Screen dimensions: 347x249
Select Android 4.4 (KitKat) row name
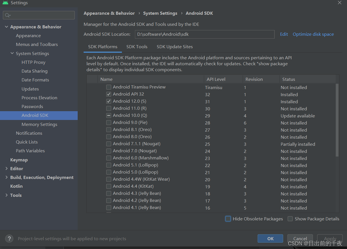133,186
